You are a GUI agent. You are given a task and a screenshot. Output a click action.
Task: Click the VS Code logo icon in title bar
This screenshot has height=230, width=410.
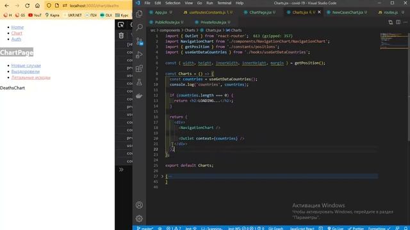tap(138, 3)
